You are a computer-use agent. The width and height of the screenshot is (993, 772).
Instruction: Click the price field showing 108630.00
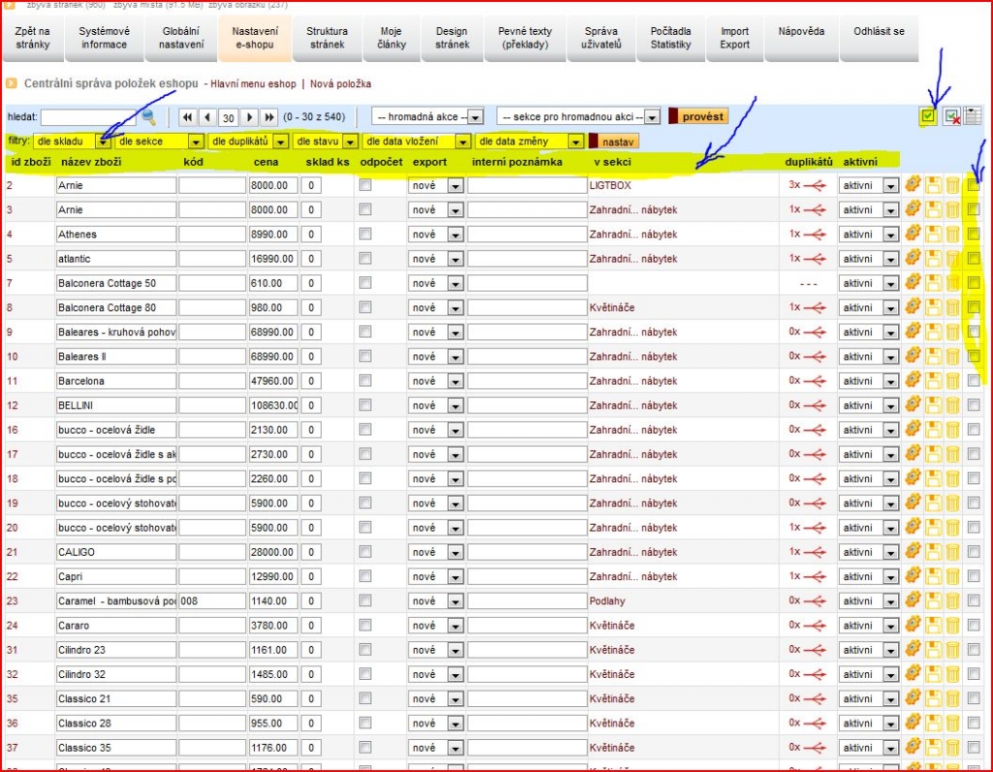tap(272, 405)
